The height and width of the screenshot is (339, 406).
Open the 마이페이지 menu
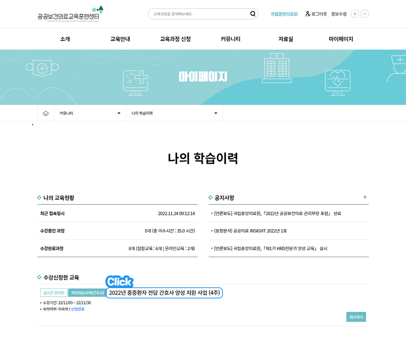pos(340,38)
